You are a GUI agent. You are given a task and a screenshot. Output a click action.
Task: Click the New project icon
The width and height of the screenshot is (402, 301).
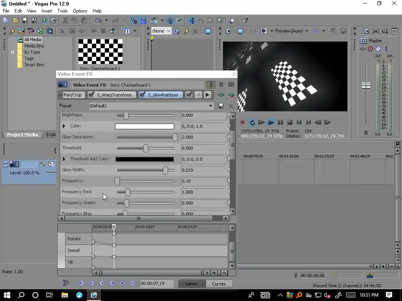point(5,20)
